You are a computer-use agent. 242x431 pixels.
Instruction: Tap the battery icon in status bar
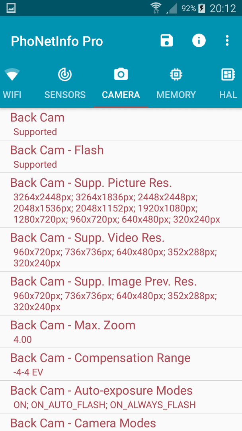click(202, 8)
